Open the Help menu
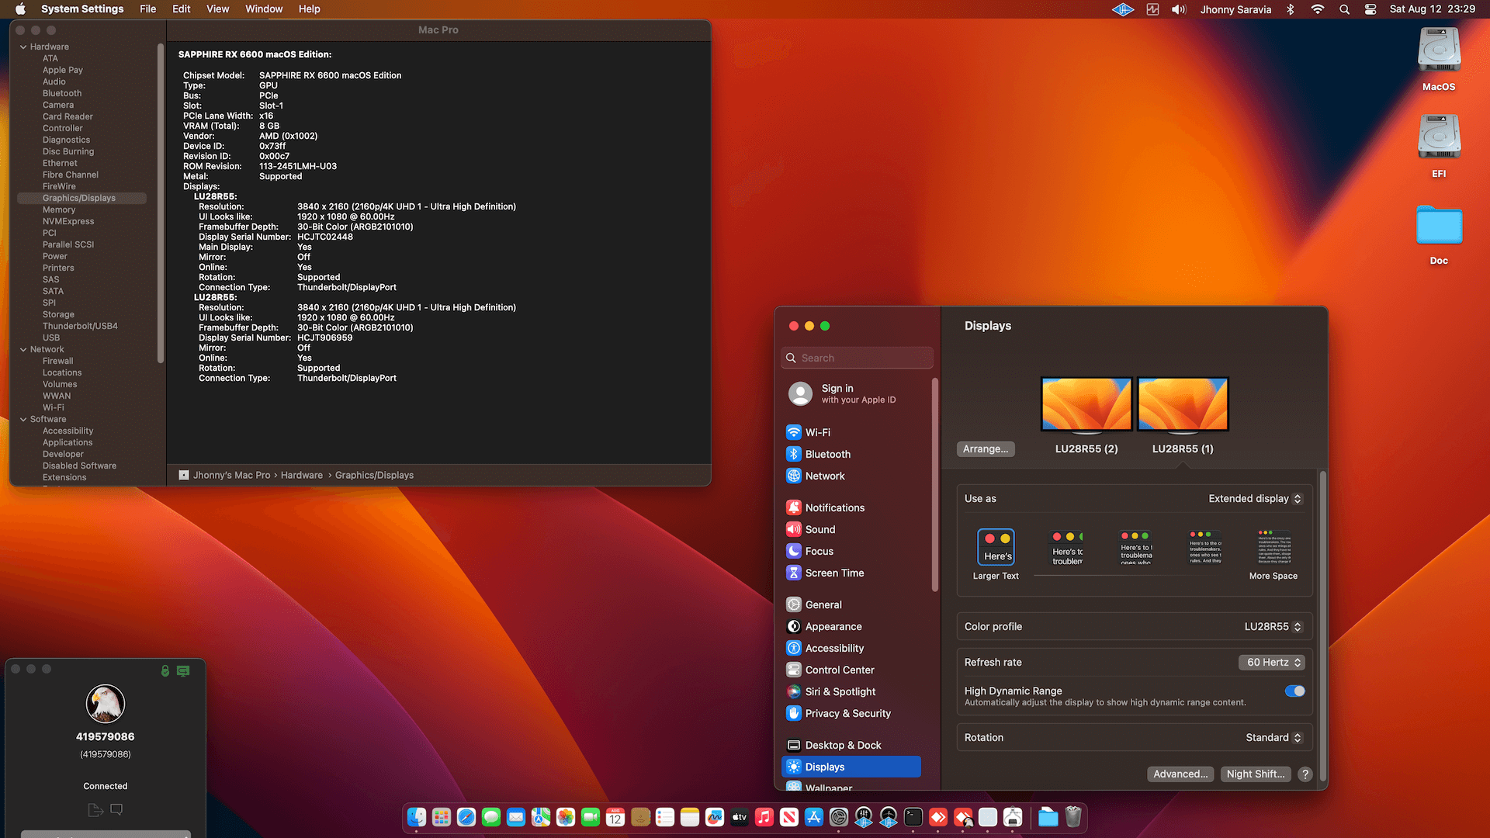This screenshot has height=838, width=1490. 310,9
